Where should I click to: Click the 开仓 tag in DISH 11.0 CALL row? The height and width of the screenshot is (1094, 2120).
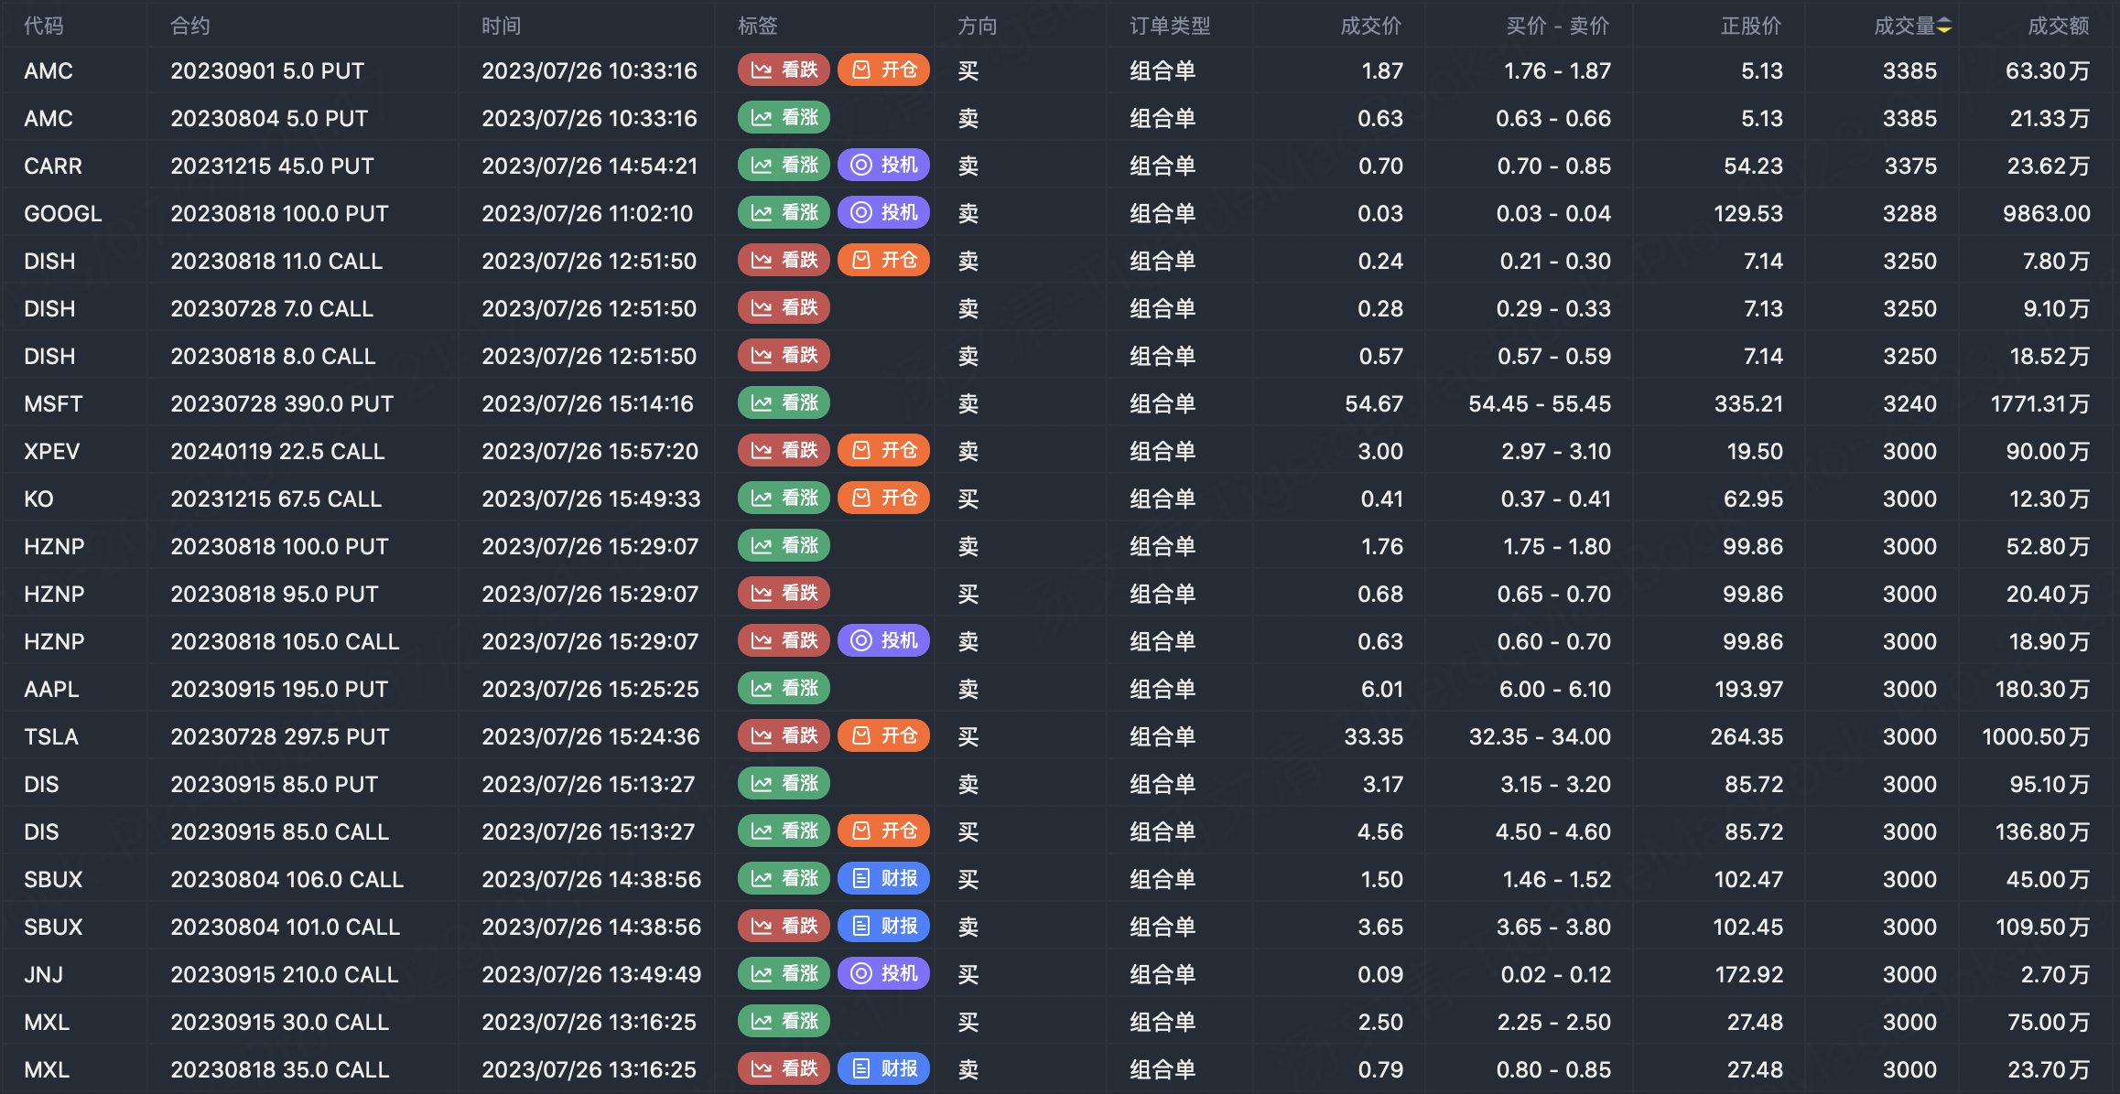(884, 261)
